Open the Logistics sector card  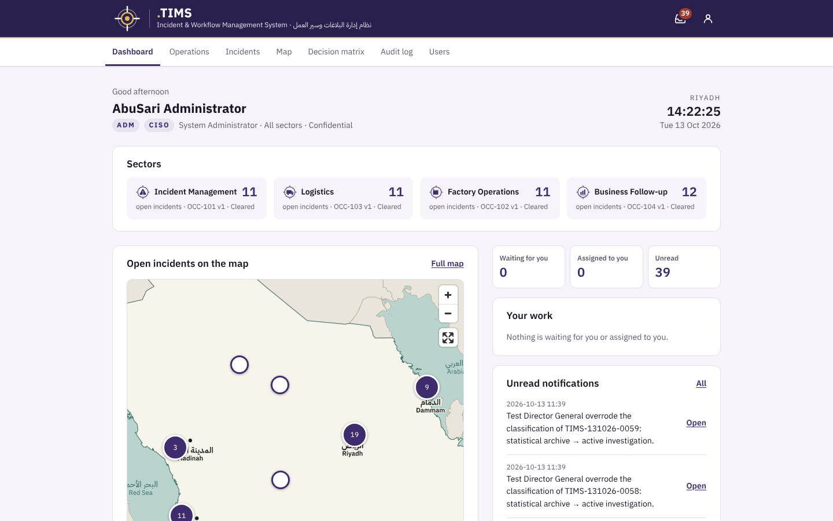point(343,198)
